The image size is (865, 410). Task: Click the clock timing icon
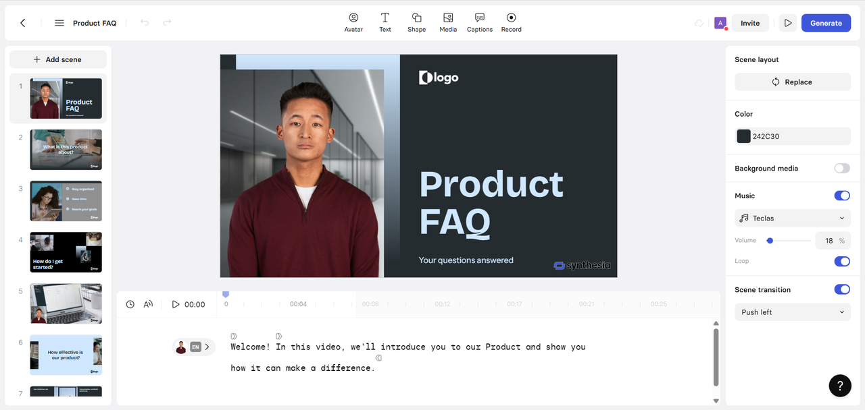[x=130, y=304]
